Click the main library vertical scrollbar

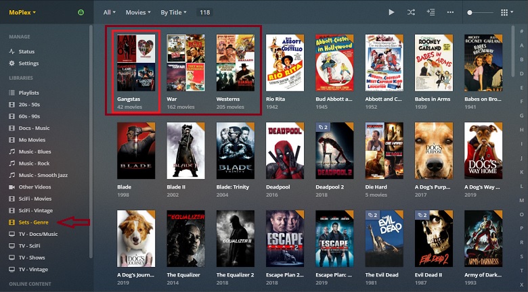[513, 51]
